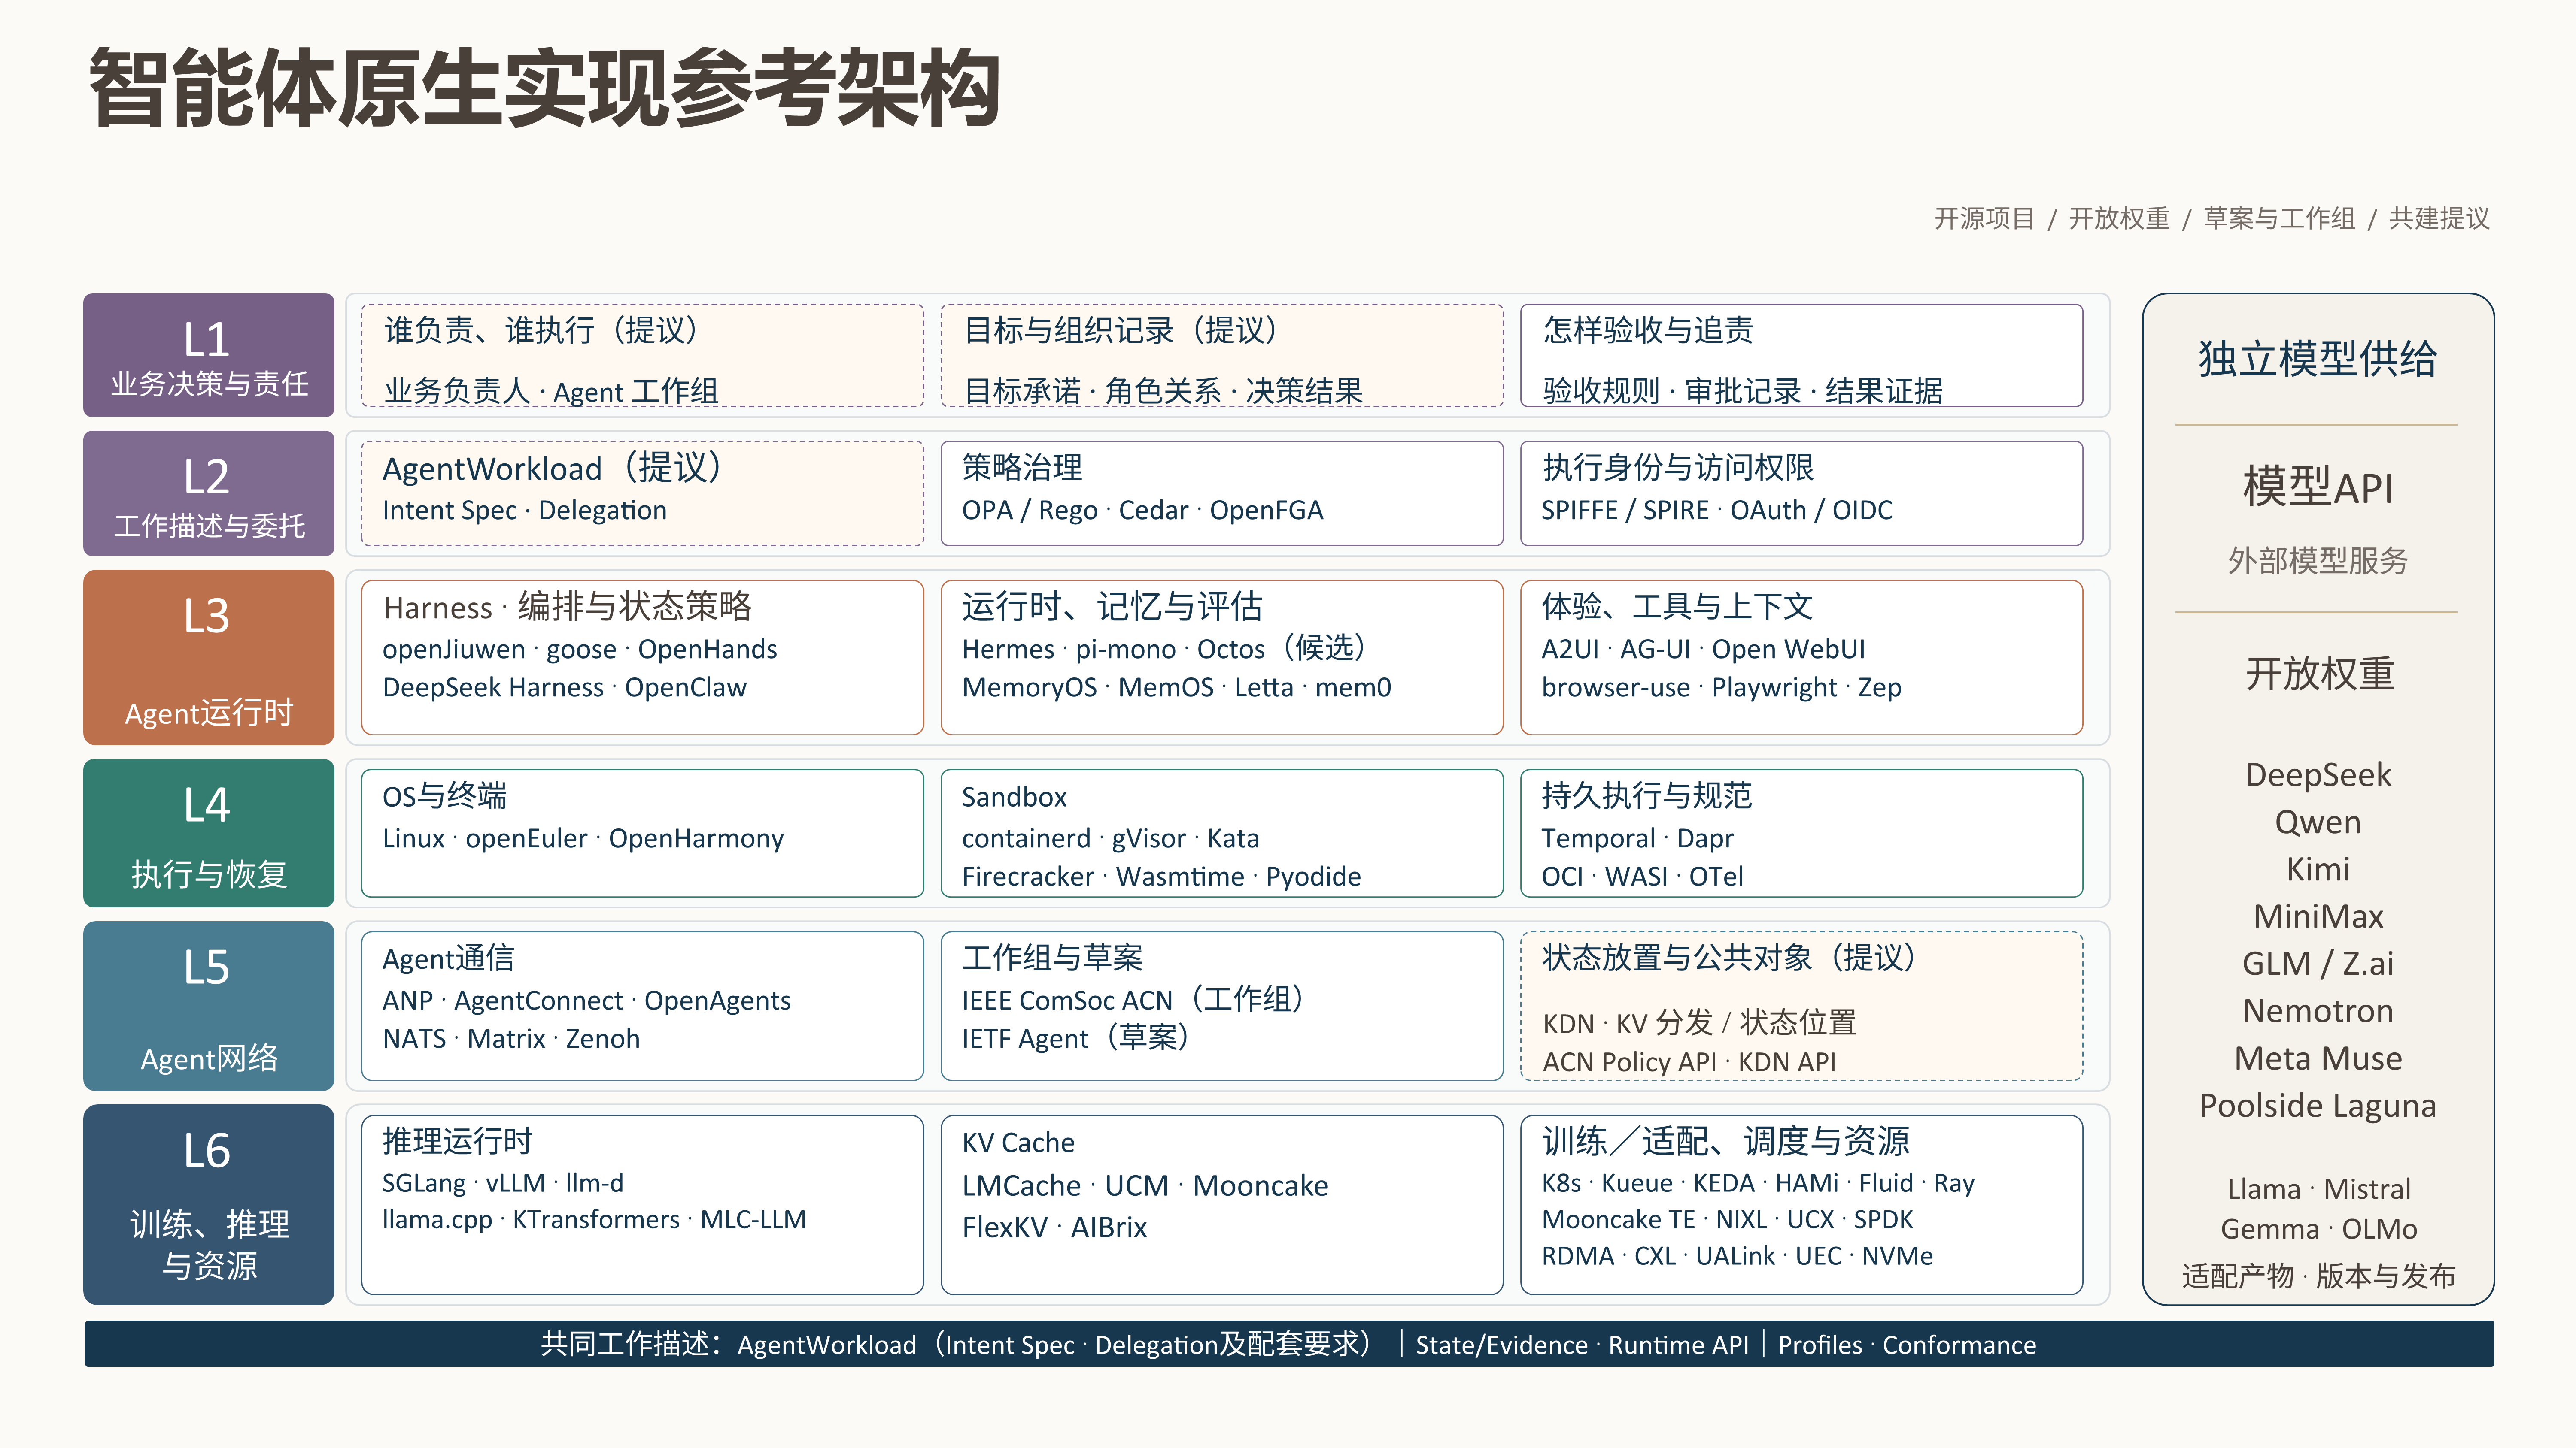2576x1448 pixels.
Task: Select the heading 怎样验收与追责
Action: coord(1648,331)
